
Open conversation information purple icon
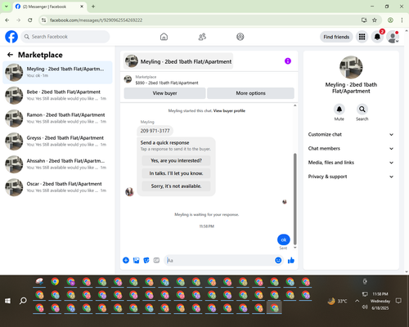(x=288, y=61)
